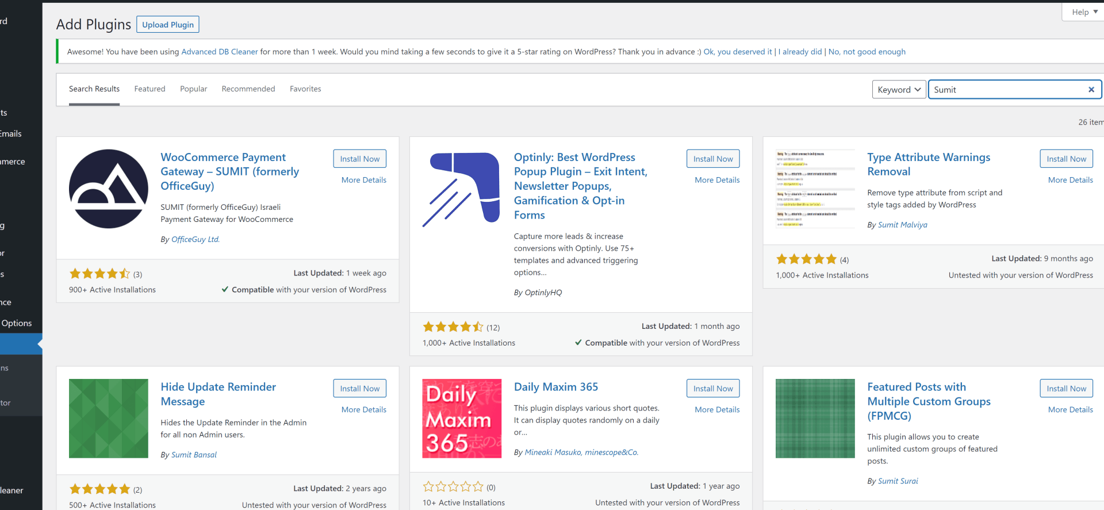
Task: View More Details for Type Attribute Warnings
Action: [x=1071, y=180]
